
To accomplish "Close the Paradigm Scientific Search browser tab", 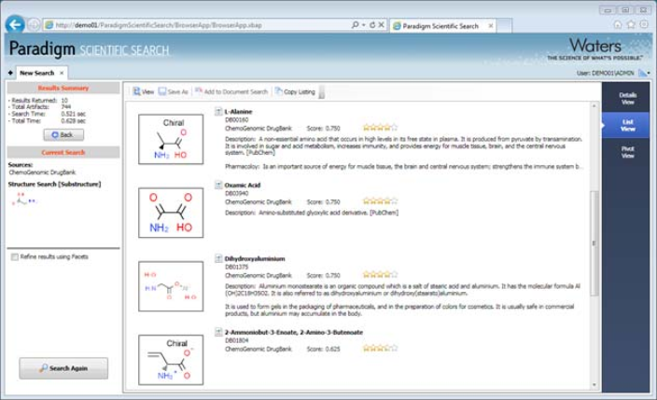I will tap(491, 26).
